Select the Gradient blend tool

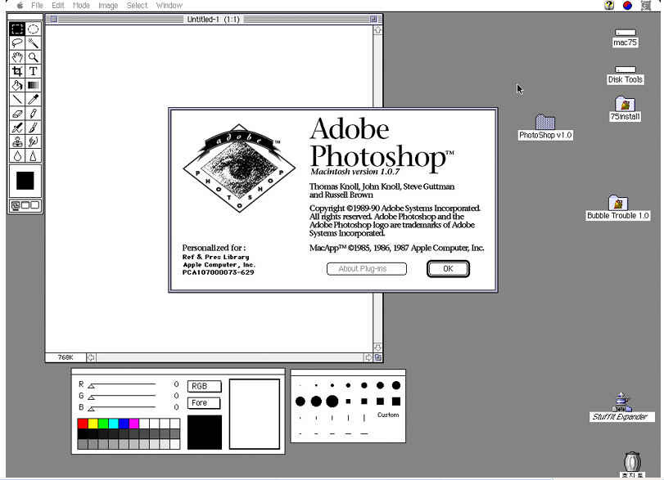[x=33, y=85]
